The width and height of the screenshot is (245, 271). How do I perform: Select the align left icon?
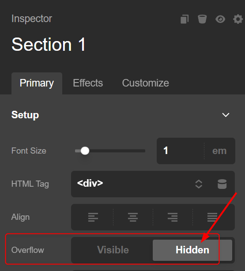point(93,217)
